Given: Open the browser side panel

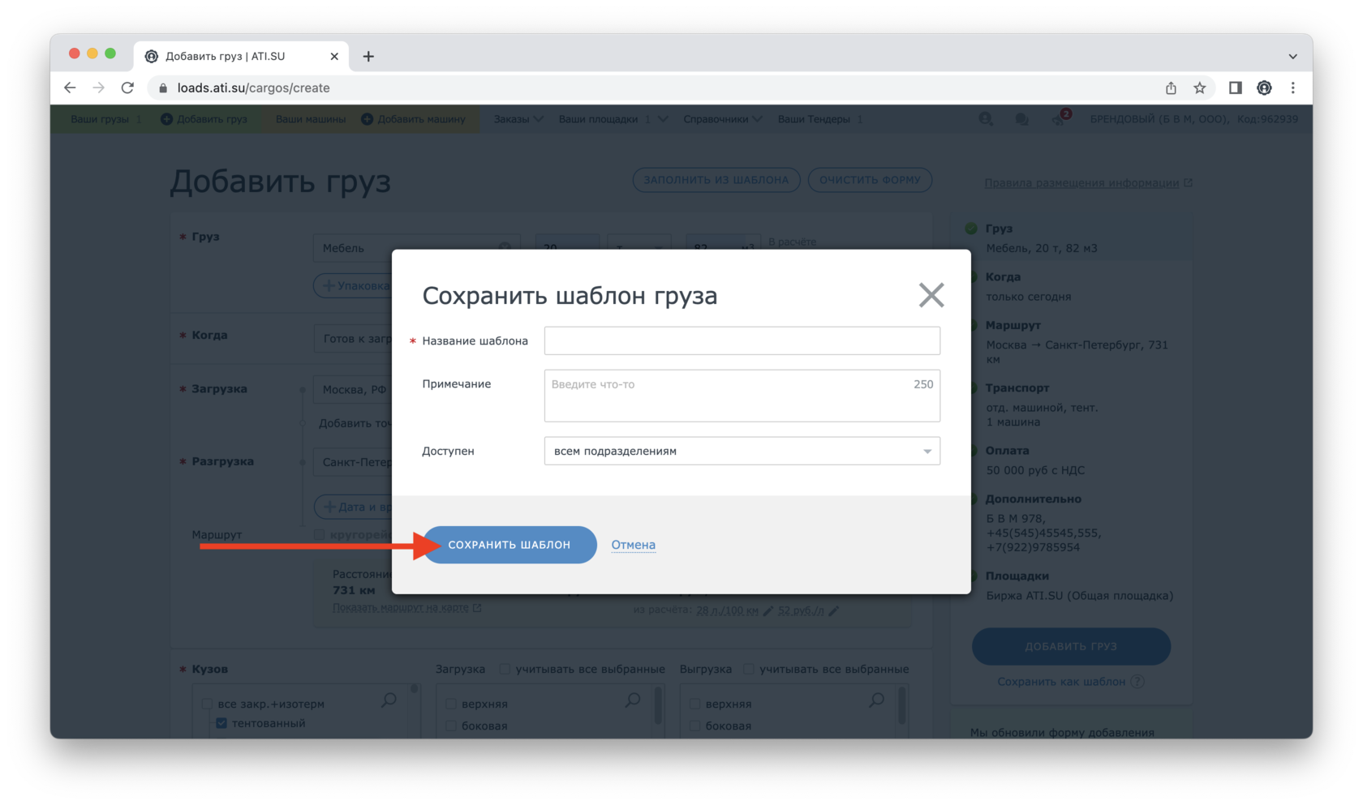Looking at the screenshot, I should pos(1235,88).
